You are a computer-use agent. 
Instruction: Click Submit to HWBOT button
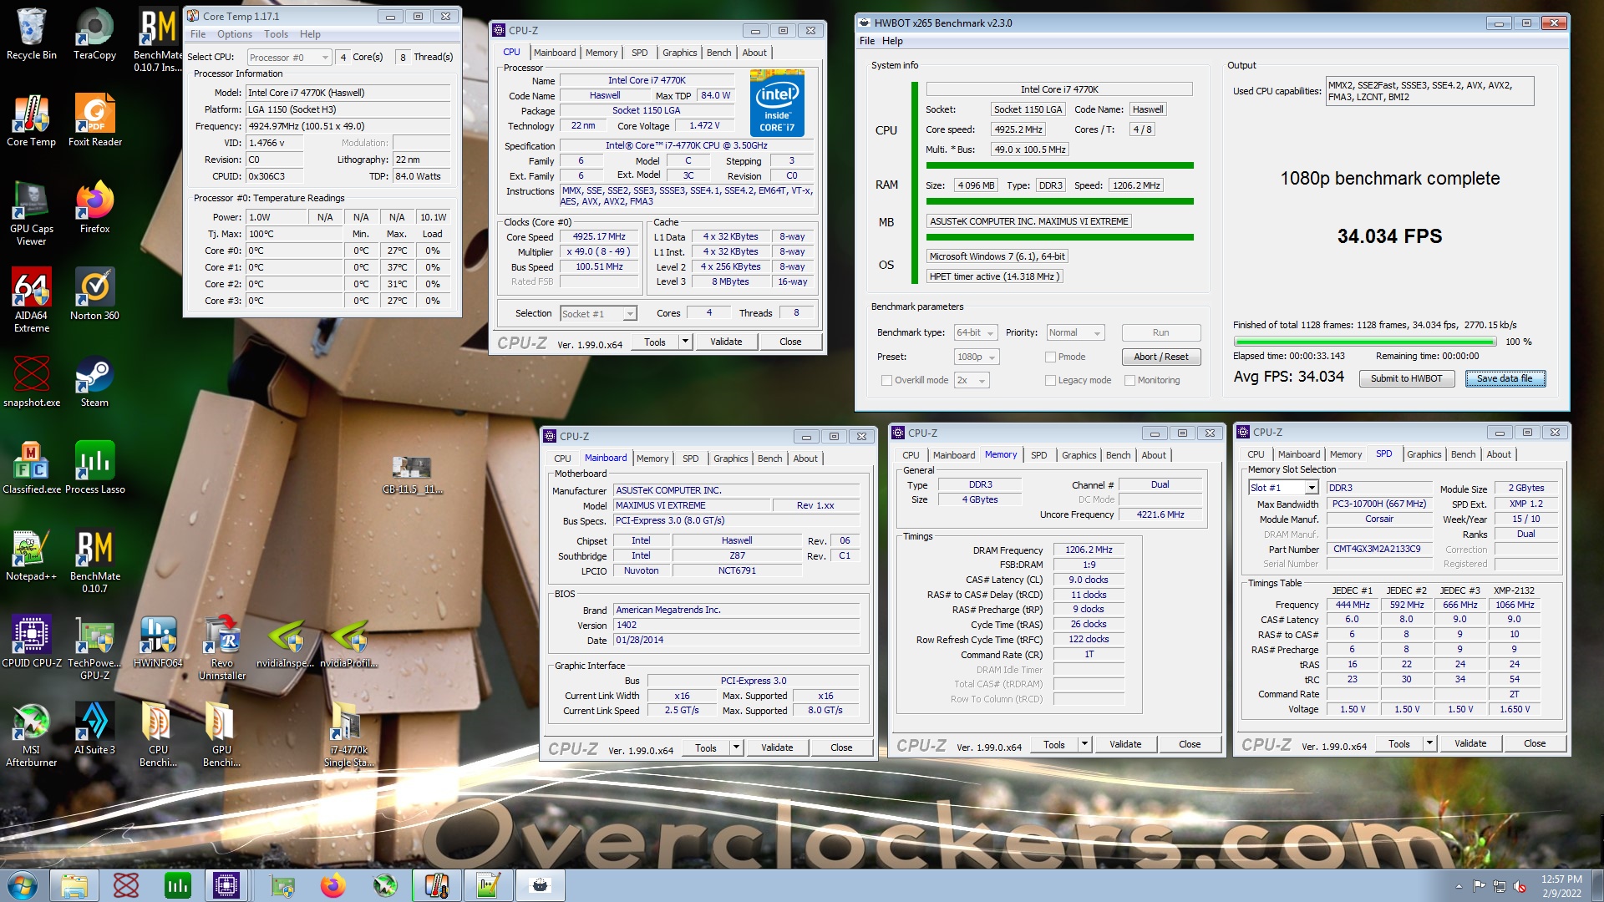point(1406,378)
